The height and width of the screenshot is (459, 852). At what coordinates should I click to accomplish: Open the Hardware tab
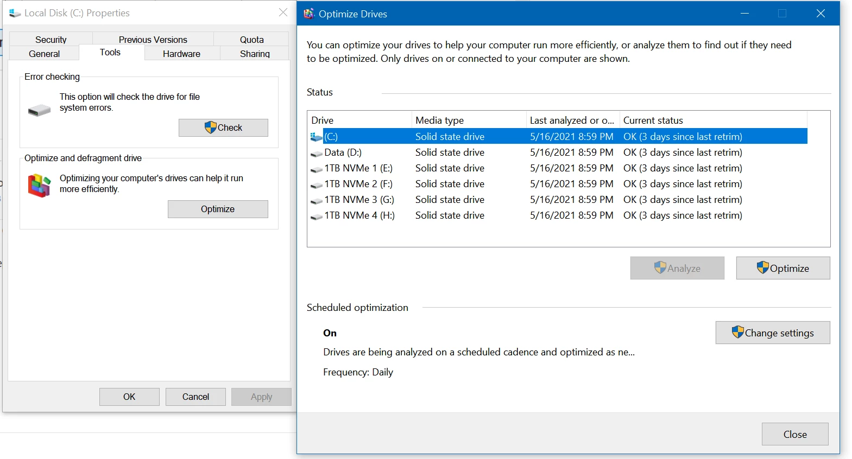pyautogui.click(x=181, y=53)
